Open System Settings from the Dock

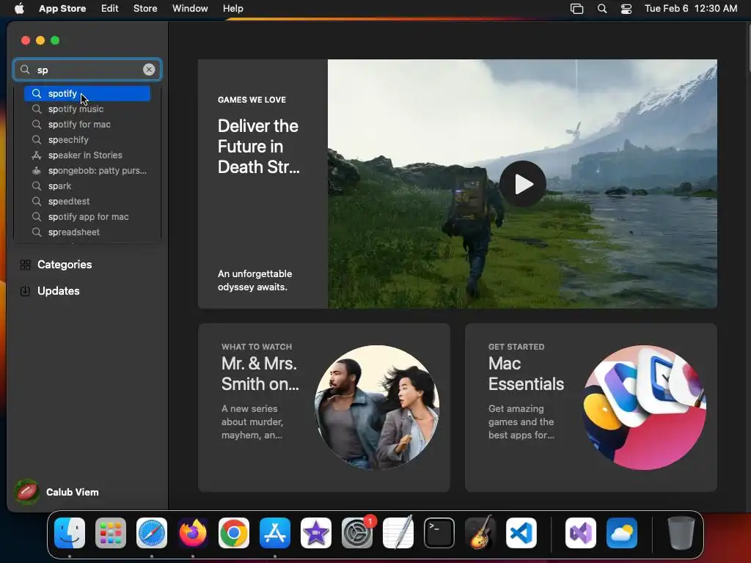pyautogui.click(x=357, y=533)
